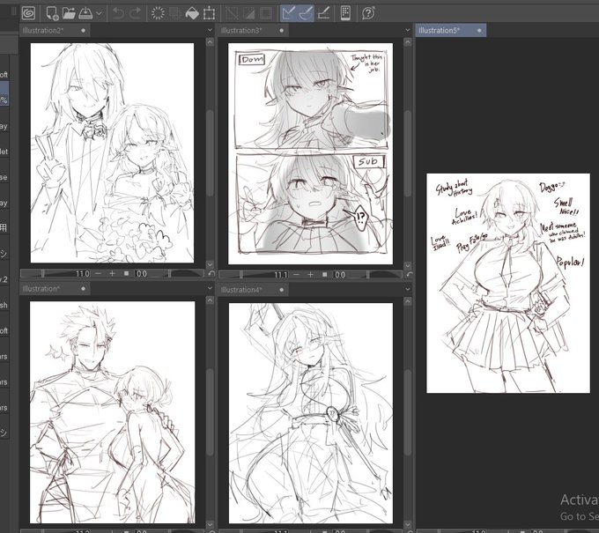Click the Save icon in toolbar
Screen dimensions: 599x533
click(x=85, y=13)
